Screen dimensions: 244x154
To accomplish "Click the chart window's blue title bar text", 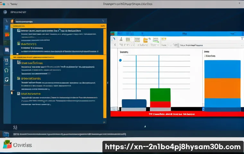I will [x=184, y=33].
